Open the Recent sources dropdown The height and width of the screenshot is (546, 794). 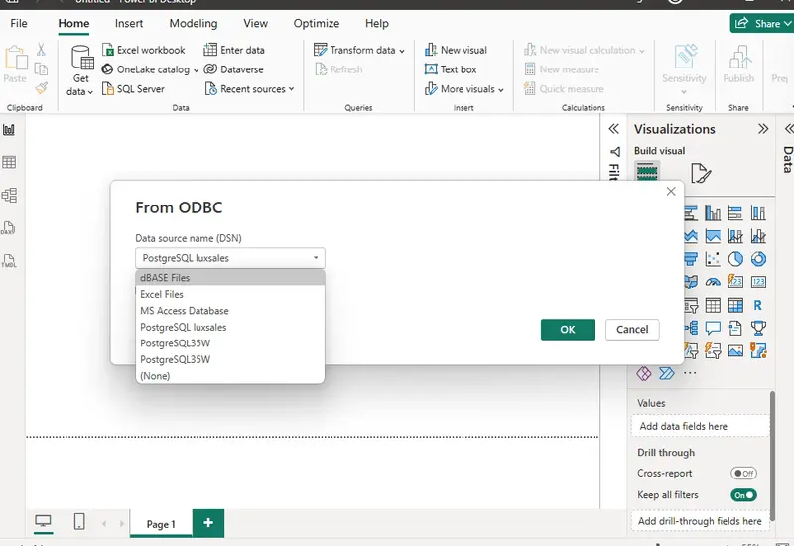[x=250, y=89]
